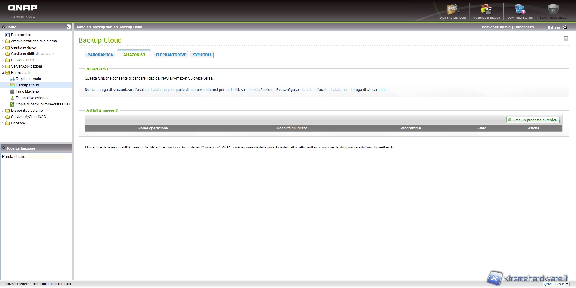Viewport: 576px width, 288px height.
Task: Collapse the left sidebar with double-arrow icon
Action: [x=69, y=27]
